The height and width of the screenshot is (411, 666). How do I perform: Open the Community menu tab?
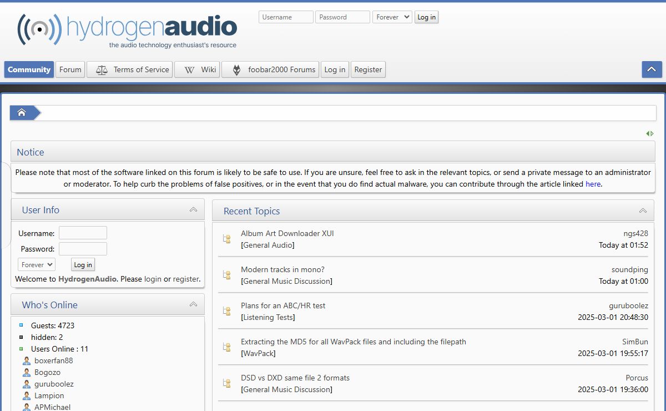click(x=29, y=69)
